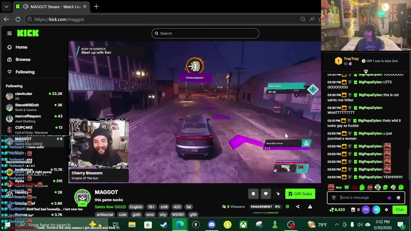Select the antisocial tag
The width and height of the screenshot is (411, 231).
click(105, 215)
